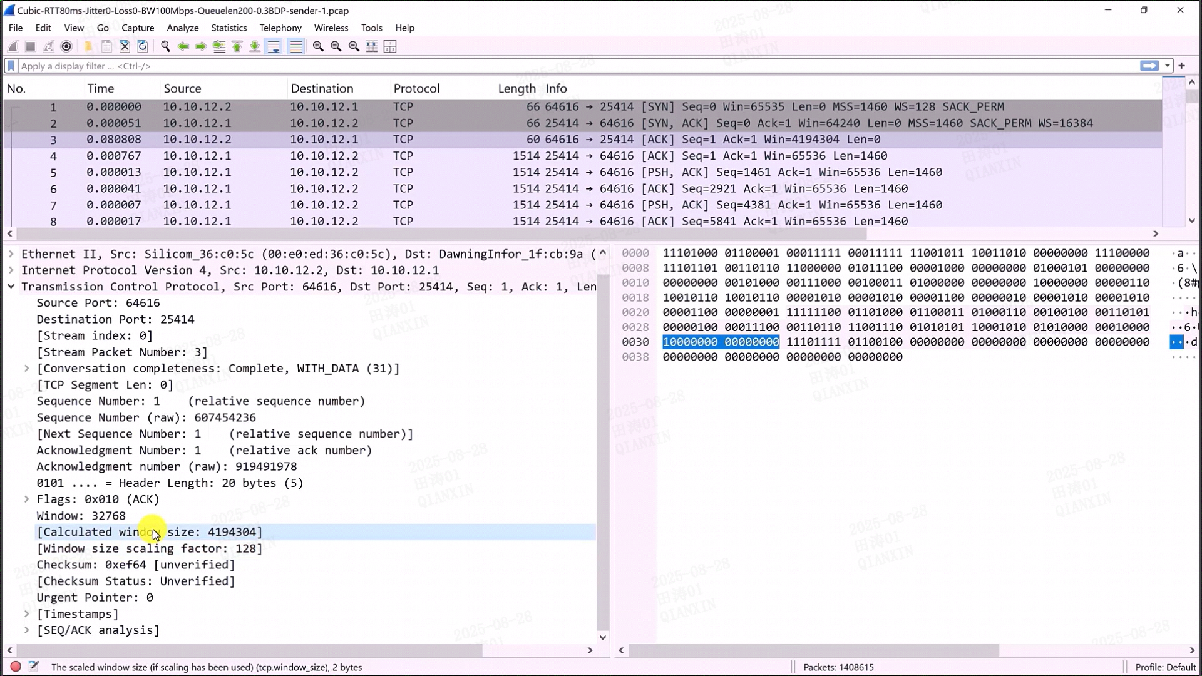Click the expert info status circle
1202x676 pixels.
pos(16,667)
